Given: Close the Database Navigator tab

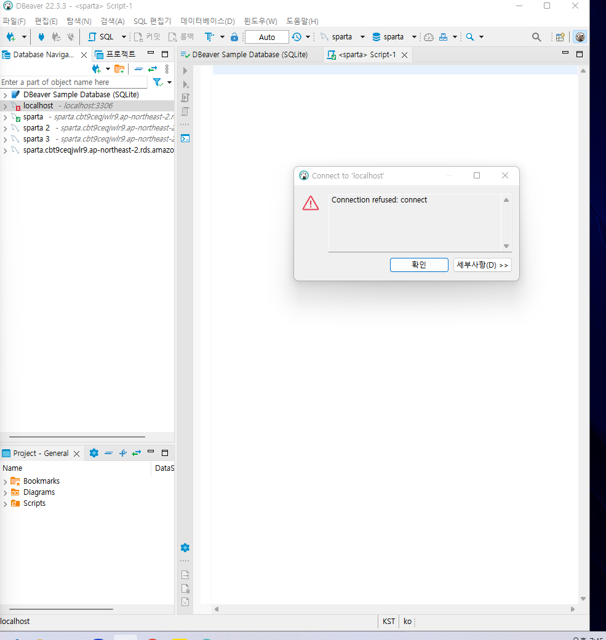Looking at the screenshot, I should click(84, 55).
